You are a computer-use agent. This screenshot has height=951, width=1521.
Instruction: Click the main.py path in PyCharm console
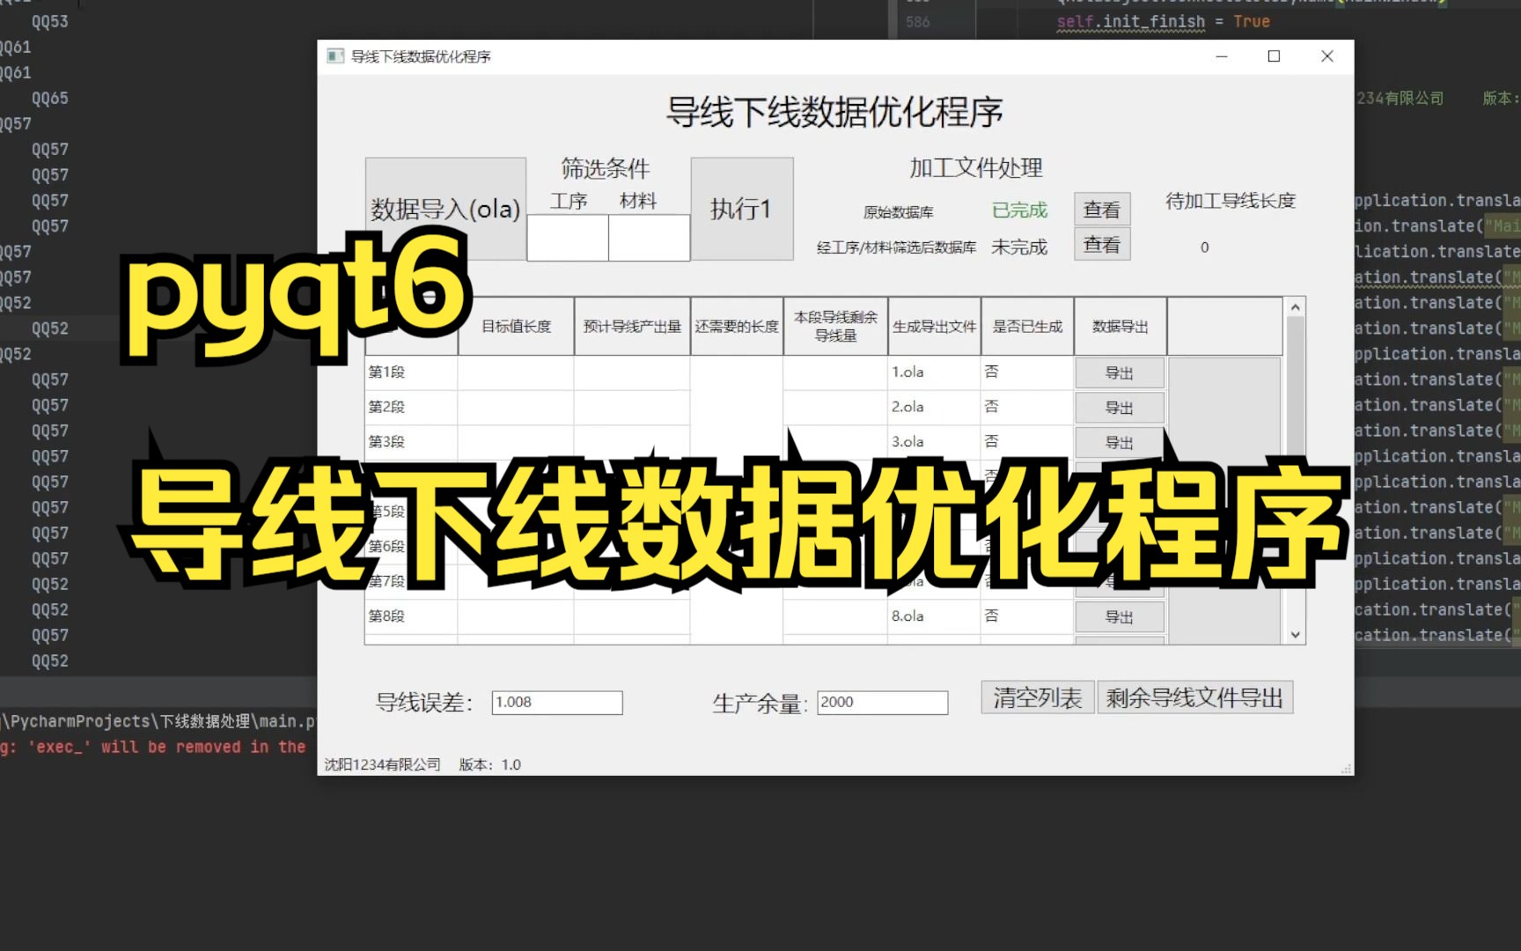(x=158, y=721)
